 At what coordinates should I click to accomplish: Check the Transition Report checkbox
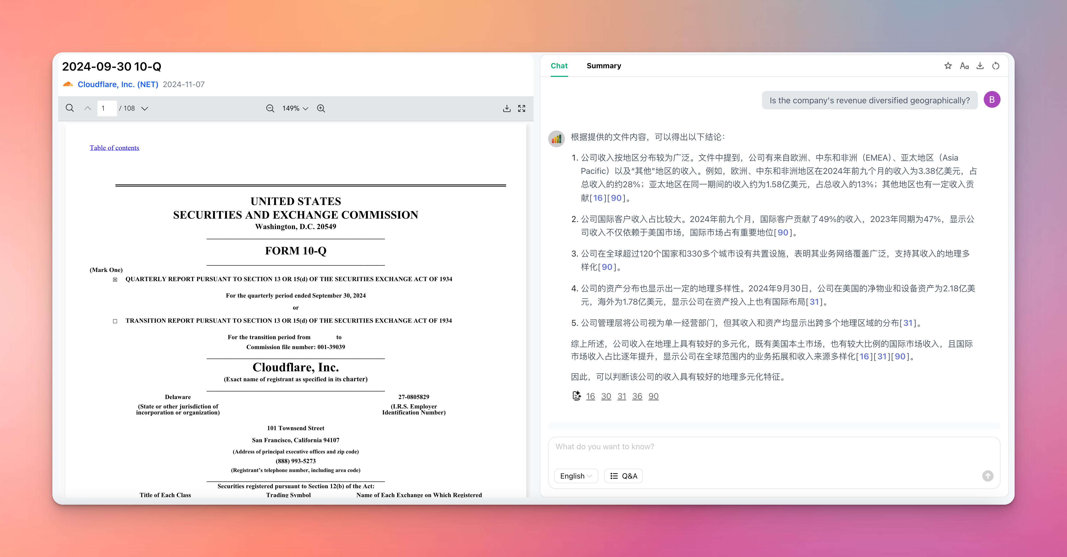click(x=115, y=321)
